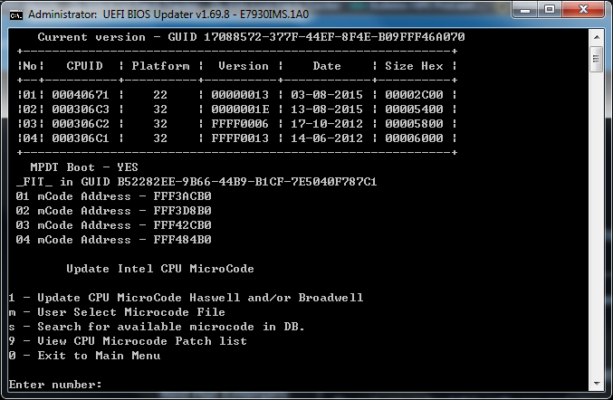This screenshot has width=613, height=400.
Task: Click the Version column header
Action: 244,66
